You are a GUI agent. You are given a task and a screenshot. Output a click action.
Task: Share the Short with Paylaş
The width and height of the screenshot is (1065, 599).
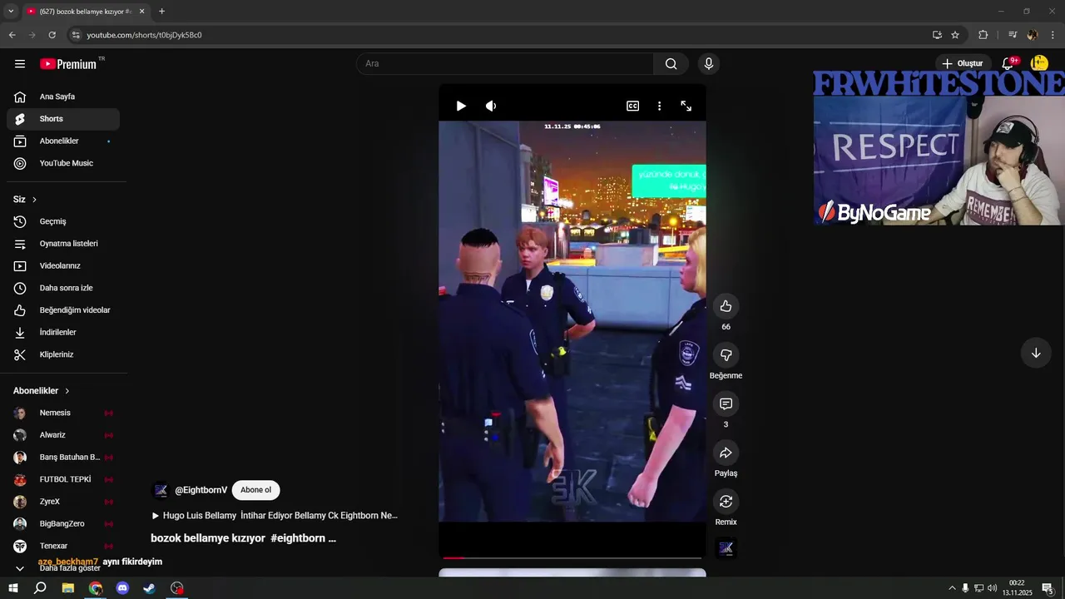click(x=726, y=453)
